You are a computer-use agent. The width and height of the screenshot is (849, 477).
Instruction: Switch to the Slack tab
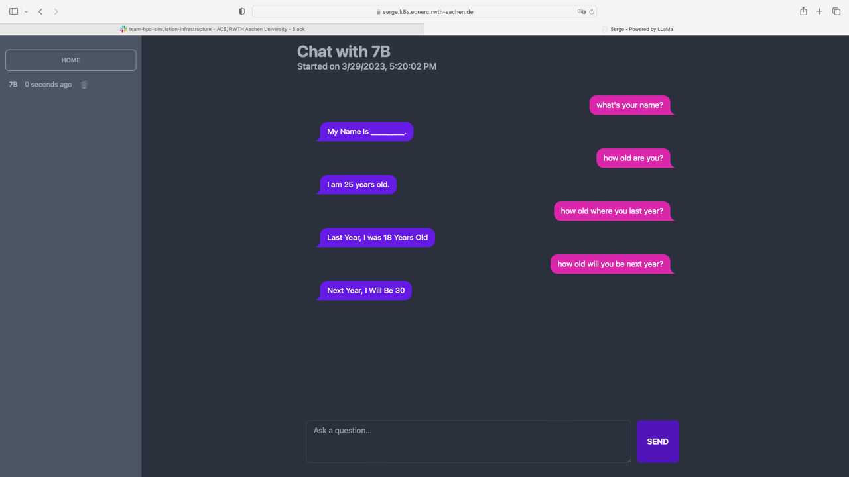tap(212, 29)
